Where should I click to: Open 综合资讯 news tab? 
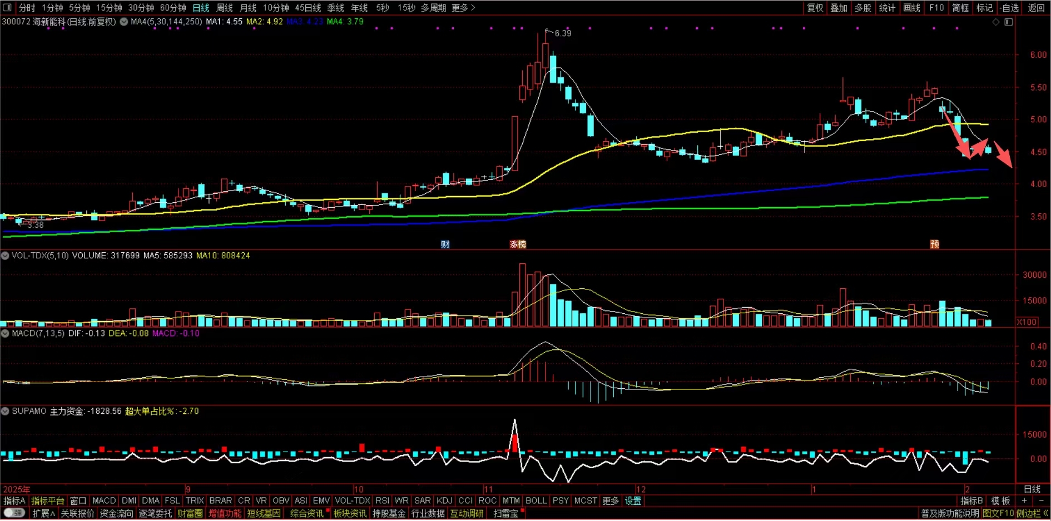click(306, 513)
